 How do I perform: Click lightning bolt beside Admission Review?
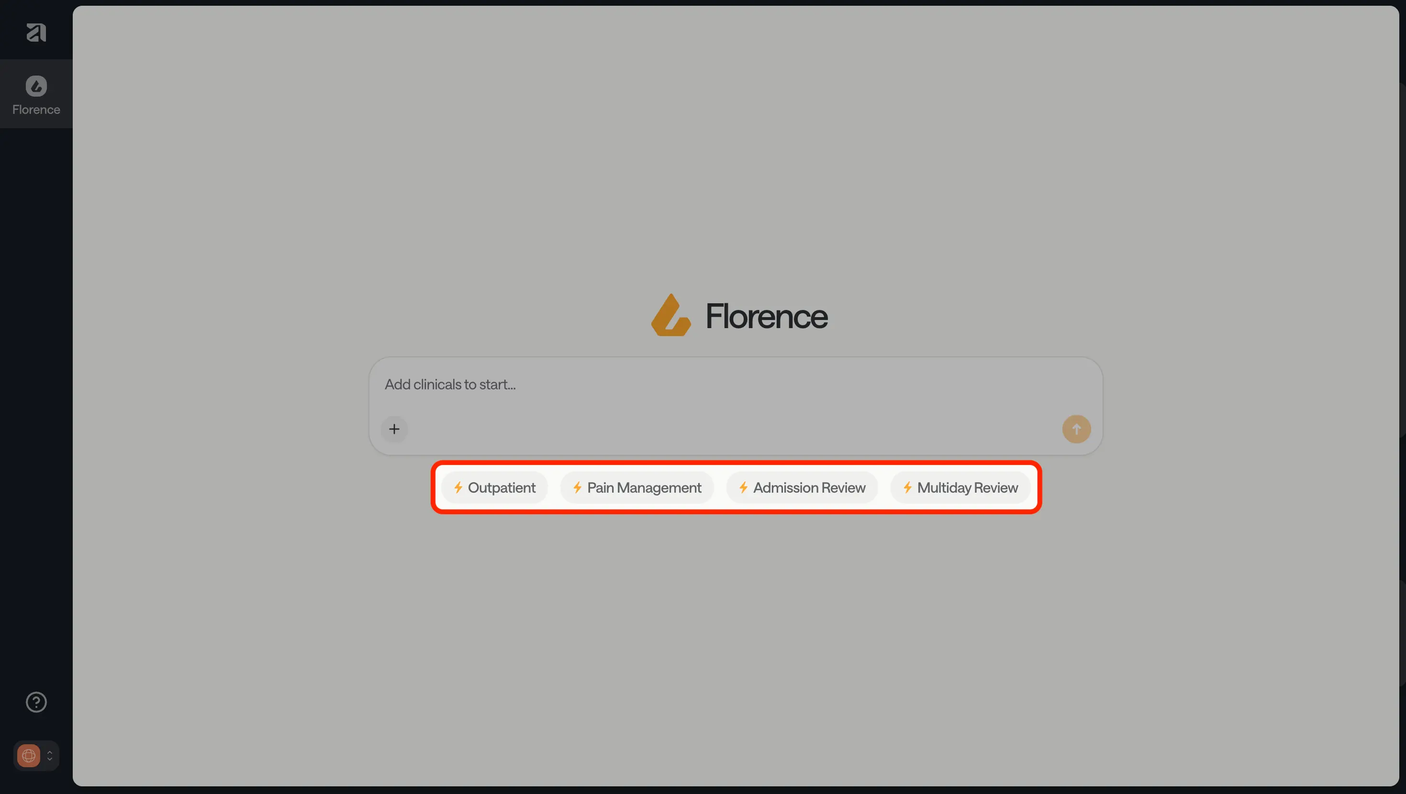pos(743,488)
